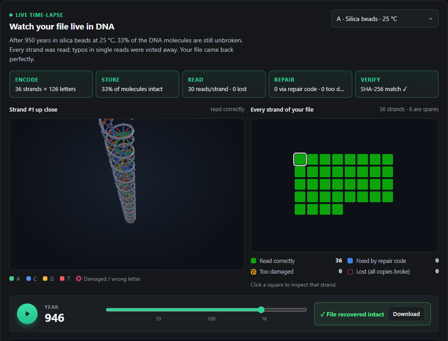Click the '10' tick label on the slider
Image resolution: width=448 pixels, height=341 pixels.
coord(159,319)
